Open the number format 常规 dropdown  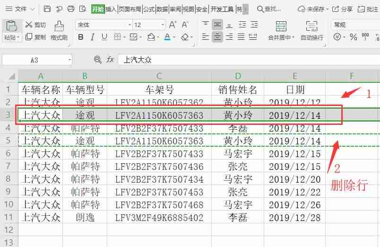point(355,25)
